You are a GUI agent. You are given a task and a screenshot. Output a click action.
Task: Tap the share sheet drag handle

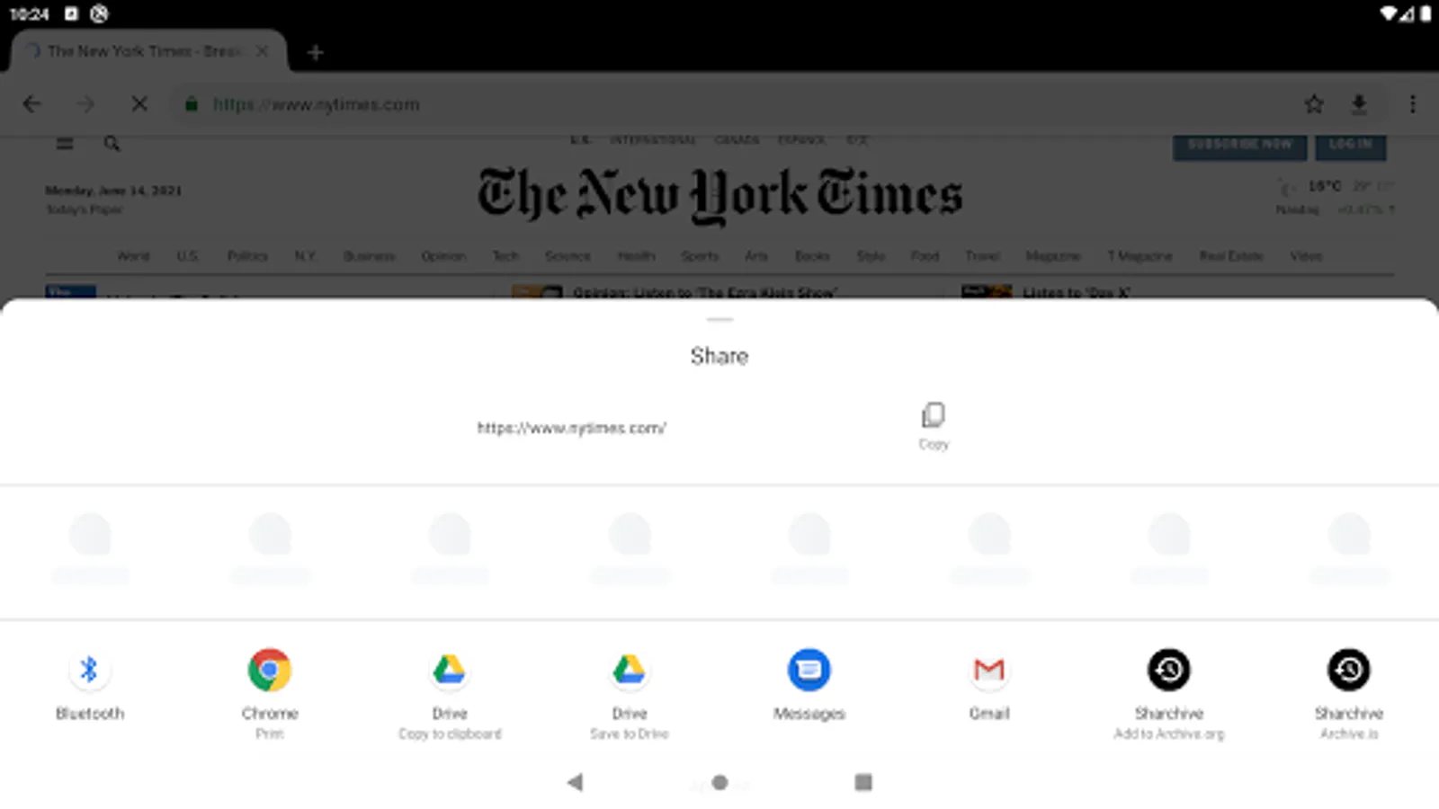[x=719, y=319]
